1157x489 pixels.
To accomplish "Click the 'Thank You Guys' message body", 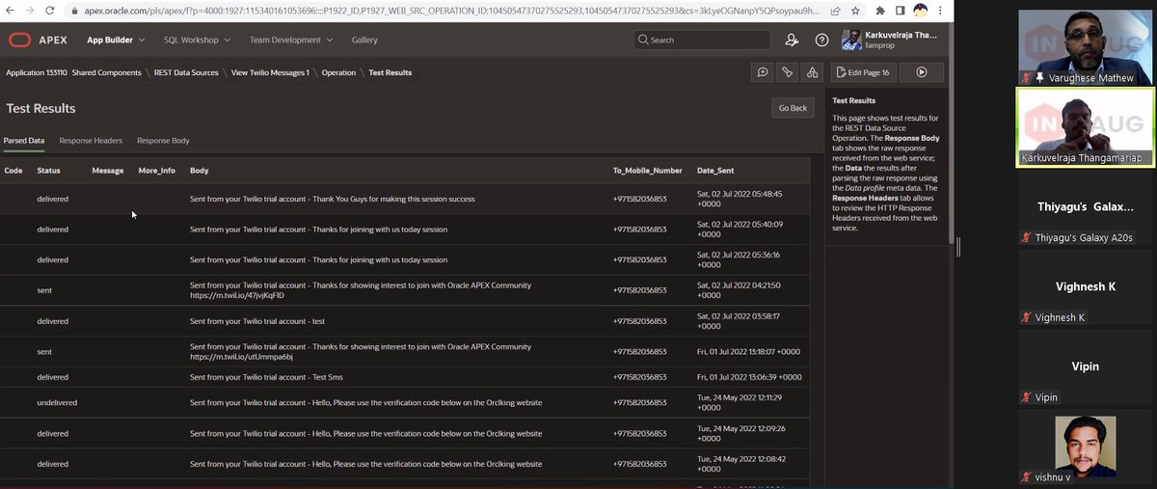I will tap(332, 199).
